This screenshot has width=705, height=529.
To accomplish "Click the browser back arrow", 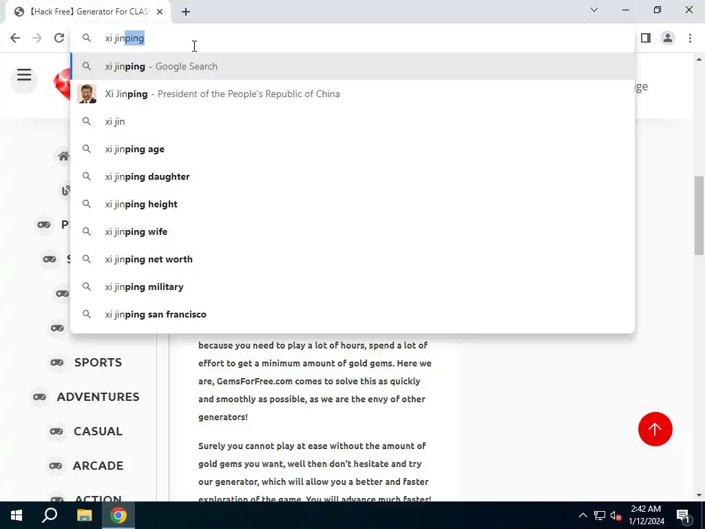I will pos(15,38).
